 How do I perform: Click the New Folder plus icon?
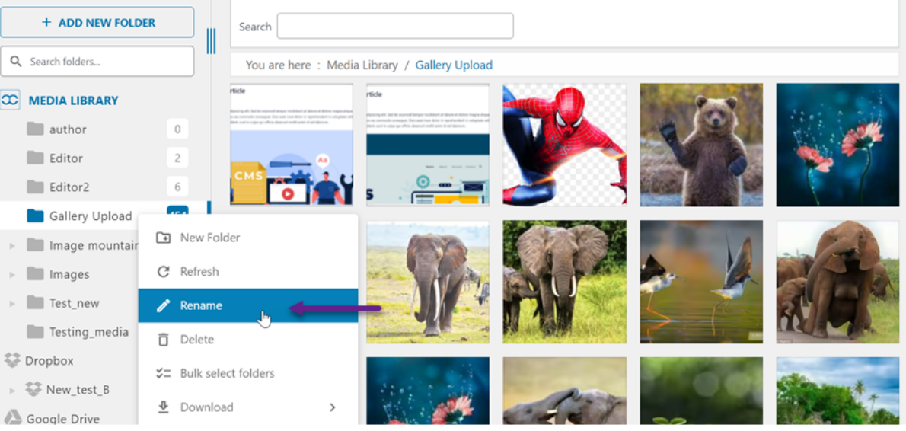pos(164,238)
